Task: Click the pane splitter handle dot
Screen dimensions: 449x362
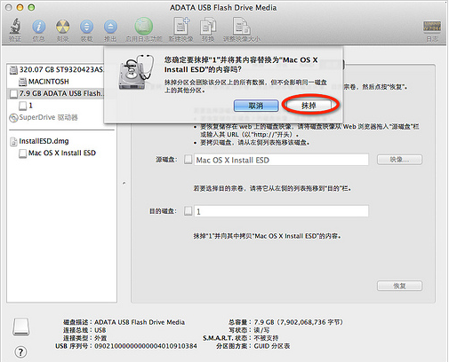Action: [x=124, y=184]
